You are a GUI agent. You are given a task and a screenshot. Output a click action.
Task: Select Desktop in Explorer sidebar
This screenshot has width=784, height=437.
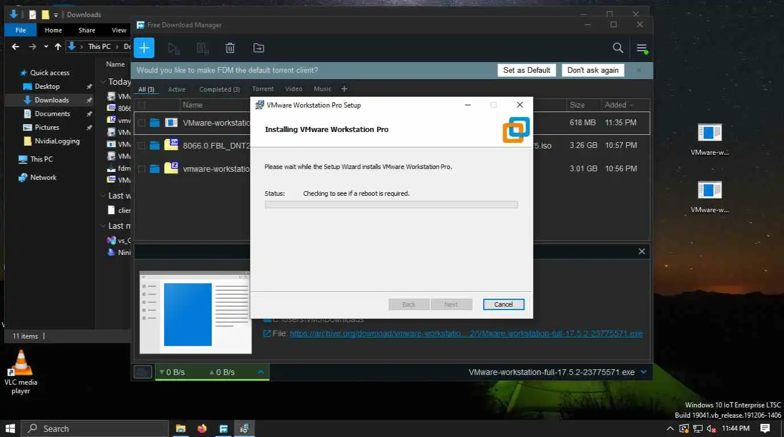47,86
